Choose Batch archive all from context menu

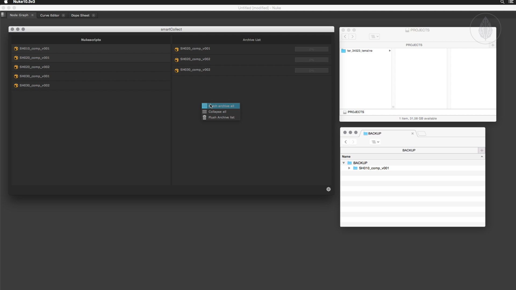221,106
